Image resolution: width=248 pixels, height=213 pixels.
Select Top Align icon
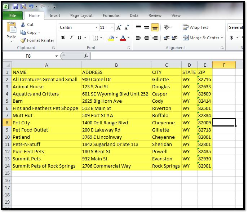tap(138, 27)
